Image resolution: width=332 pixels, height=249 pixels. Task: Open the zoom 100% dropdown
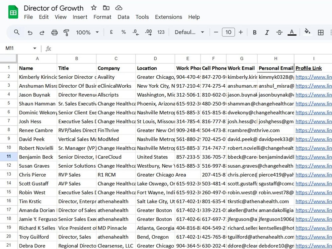[x=87, y=33]
